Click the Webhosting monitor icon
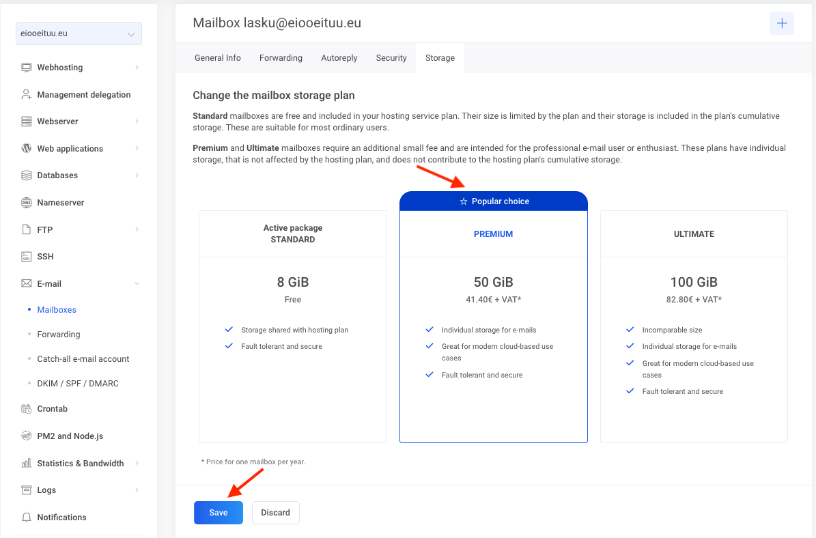The image size is (816, 538). 27,68
